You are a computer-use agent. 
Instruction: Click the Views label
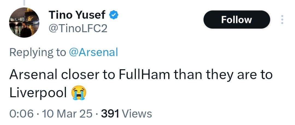click(x=137, y=113)
